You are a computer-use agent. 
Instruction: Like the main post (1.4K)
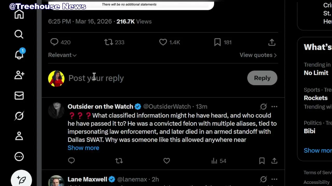163,42
